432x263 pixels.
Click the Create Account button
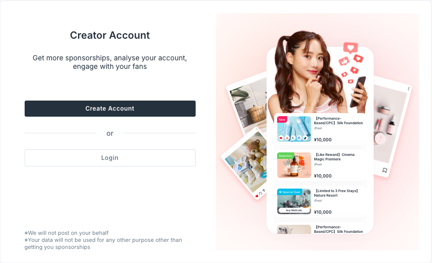[x=110, y=109]
